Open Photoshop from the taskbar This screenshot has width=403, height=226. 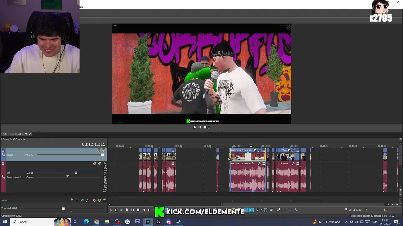138,222
